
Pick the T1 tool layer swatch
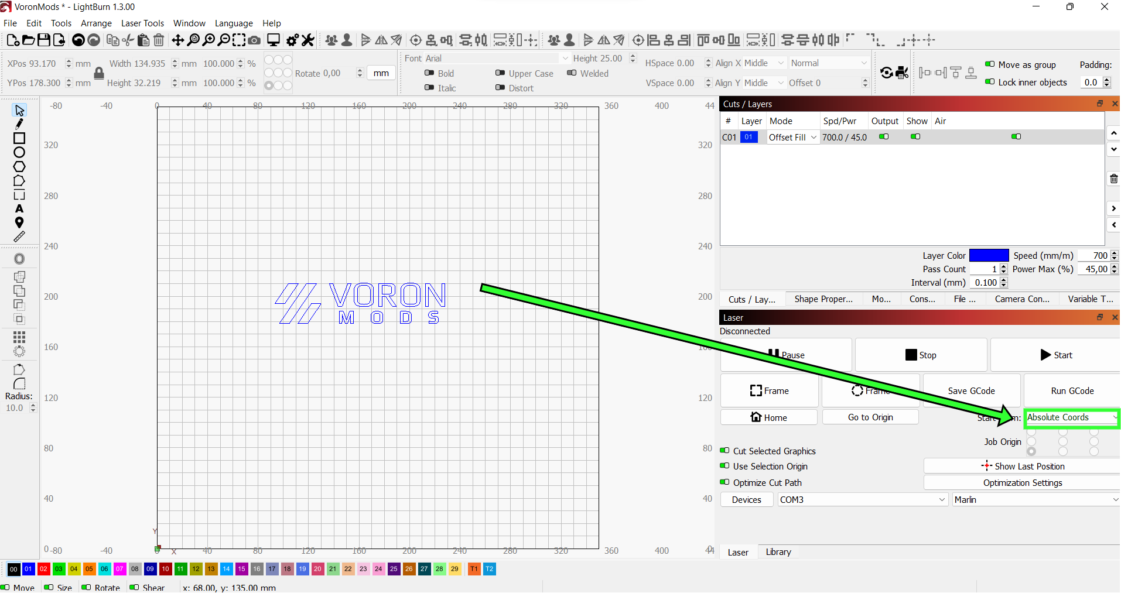474,569
